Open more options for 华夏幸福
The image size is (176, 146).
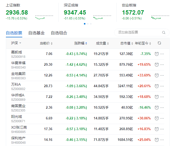pyautogui.click(x=162, y=65)
